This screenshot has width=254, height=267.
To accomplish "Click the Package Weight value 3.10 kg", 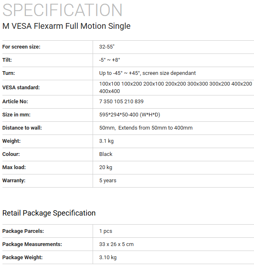I will [108, 258].
